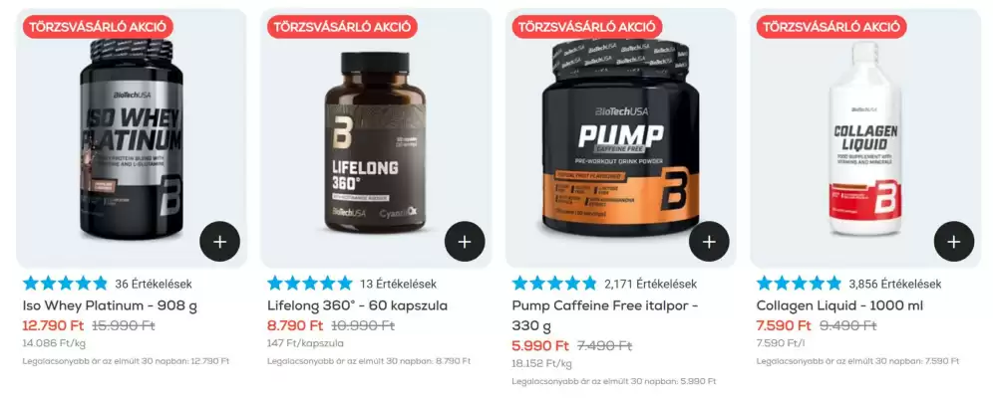Click plus button on Pump Caffeine Free
This screenshot has height=398, width=993.
pyautogui.click(x=709, y=242)
